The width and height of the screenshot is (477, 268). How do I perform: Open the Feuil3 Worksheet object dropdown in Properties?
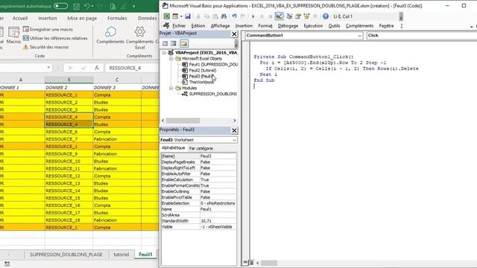click(x=234, y=140)
